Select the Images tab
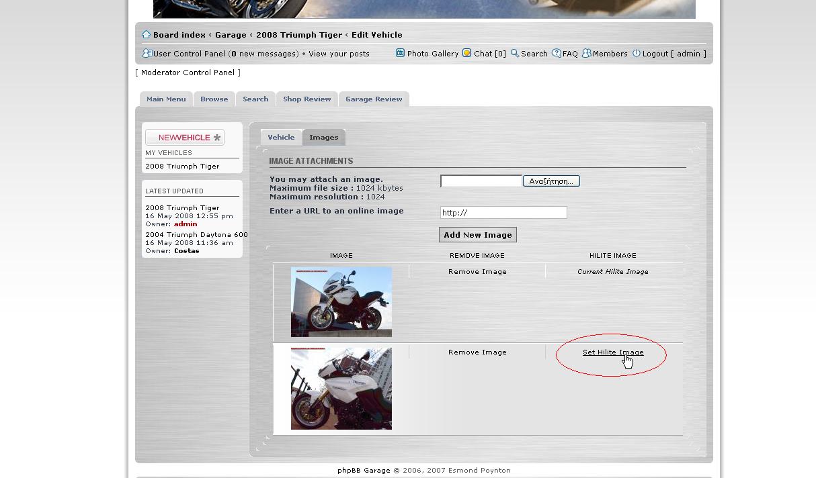The width and height of the screenshot is (816, 478). [324, 137]
